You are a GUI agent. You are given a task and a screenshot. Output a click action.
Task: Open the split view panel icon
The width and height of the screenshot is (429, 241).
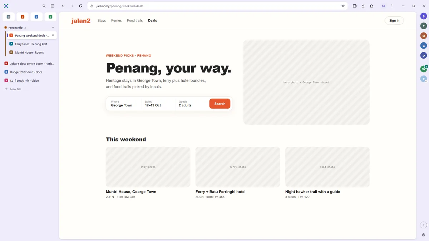coord(355,6)
